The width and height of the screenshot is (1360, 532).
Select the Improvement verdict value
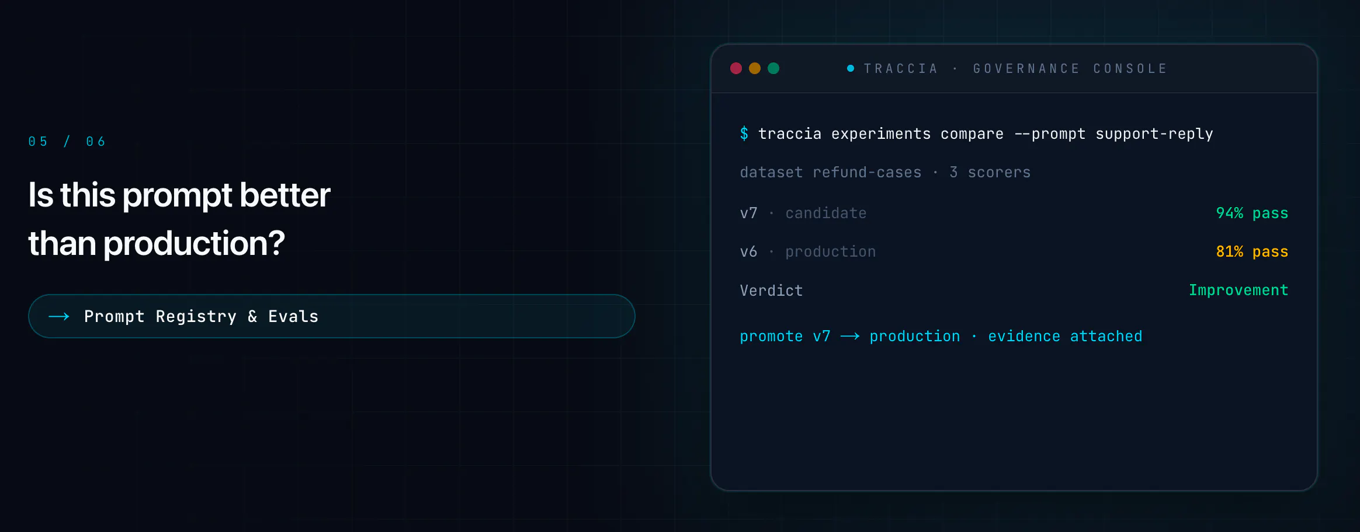1238,290
